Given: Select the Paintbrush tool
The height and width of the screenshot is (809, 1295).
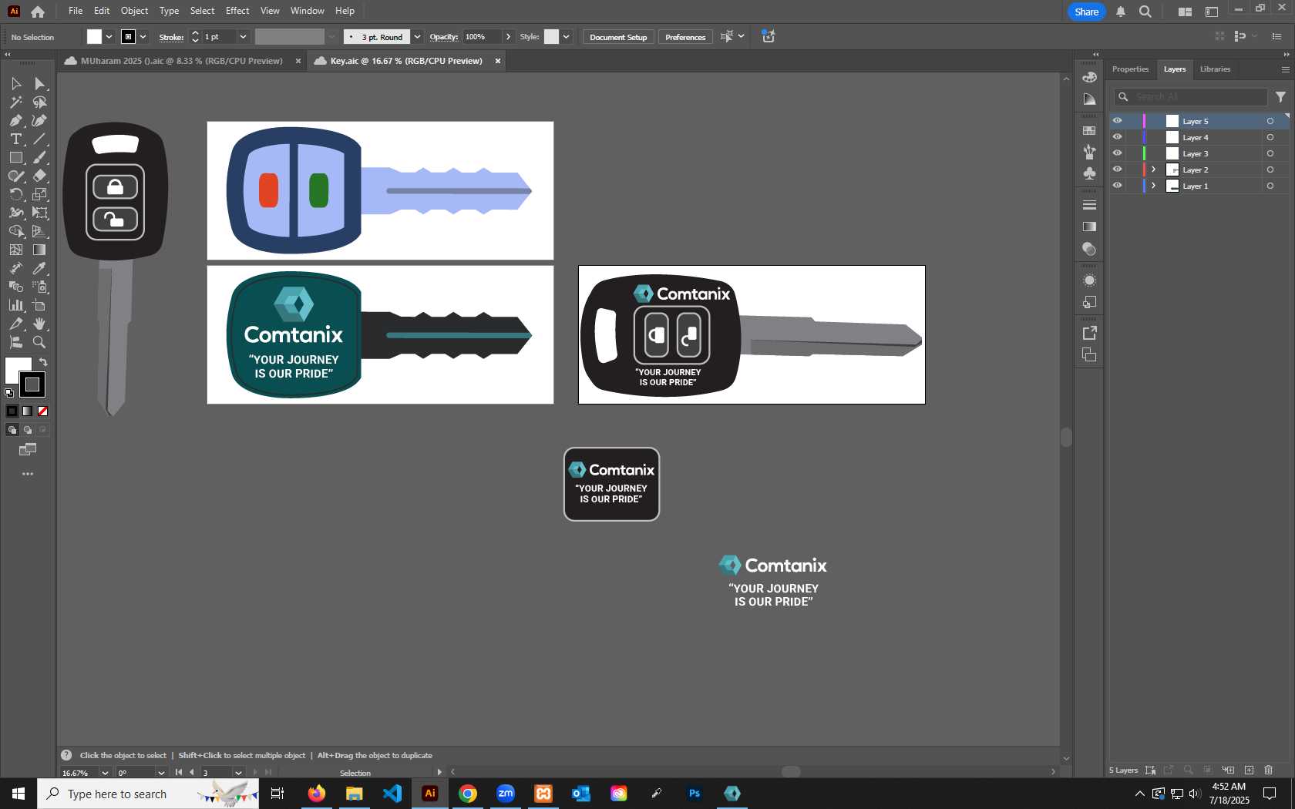Looking at the screenshot, I should point(39,157).
